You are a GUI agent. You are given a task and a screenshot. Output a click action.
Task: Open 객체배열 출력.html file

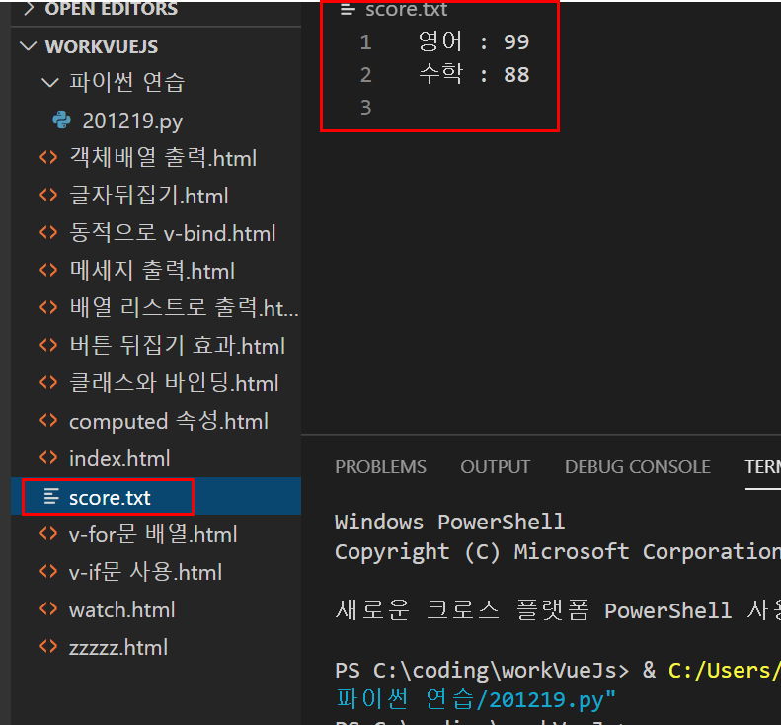pos(163,157)
